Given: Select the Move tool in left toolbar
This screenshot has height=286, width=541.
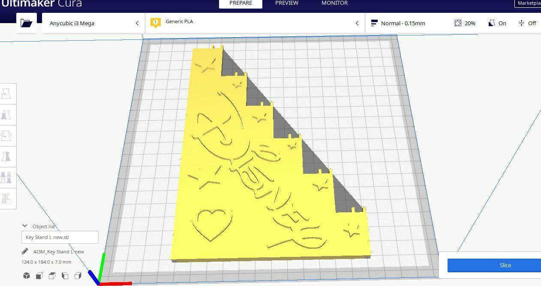Looking at the screenshot, I should (x=6, y=94).
